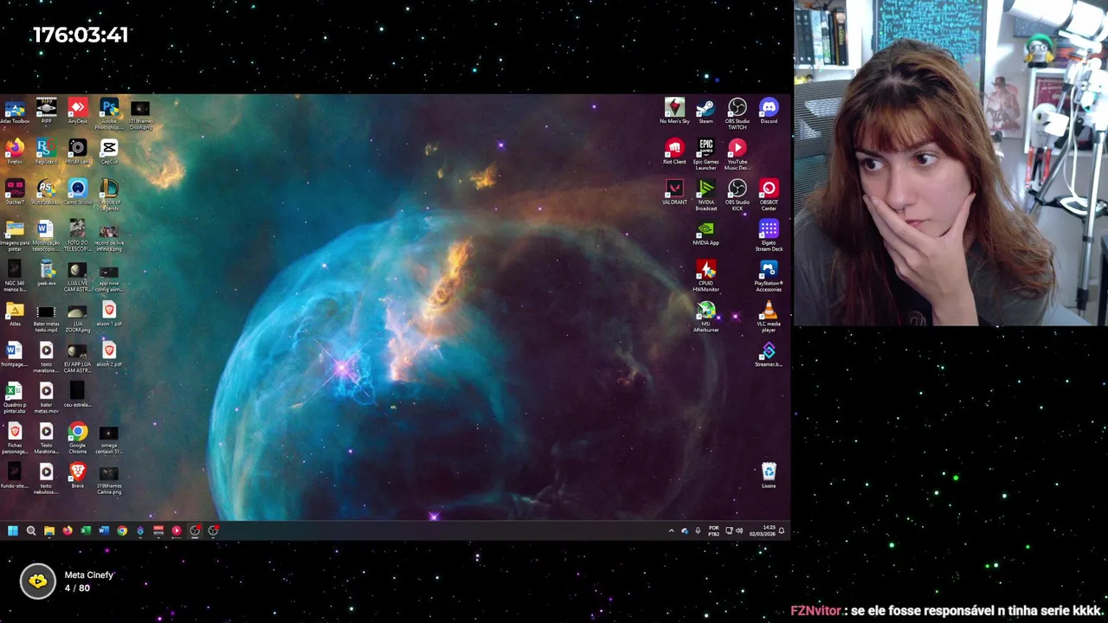
Task: Open PlayStation Accessories shortcut
Action: coord(769,276)
